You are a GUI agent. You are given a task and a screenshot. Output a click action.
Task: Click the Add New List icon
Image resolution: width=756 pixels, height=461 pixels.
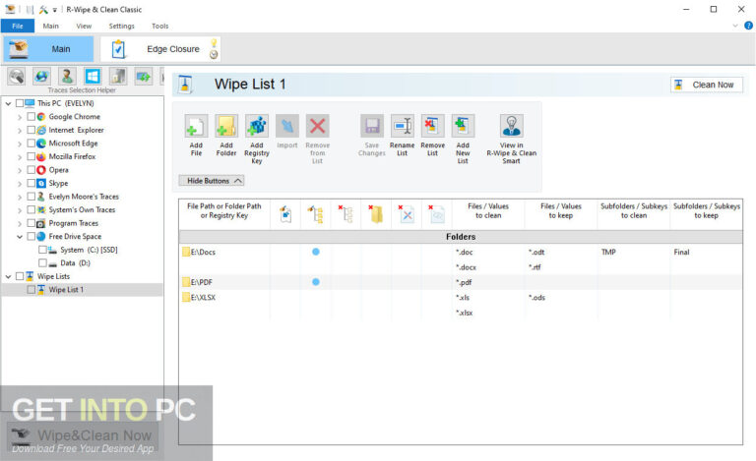(x=463, y=126)
